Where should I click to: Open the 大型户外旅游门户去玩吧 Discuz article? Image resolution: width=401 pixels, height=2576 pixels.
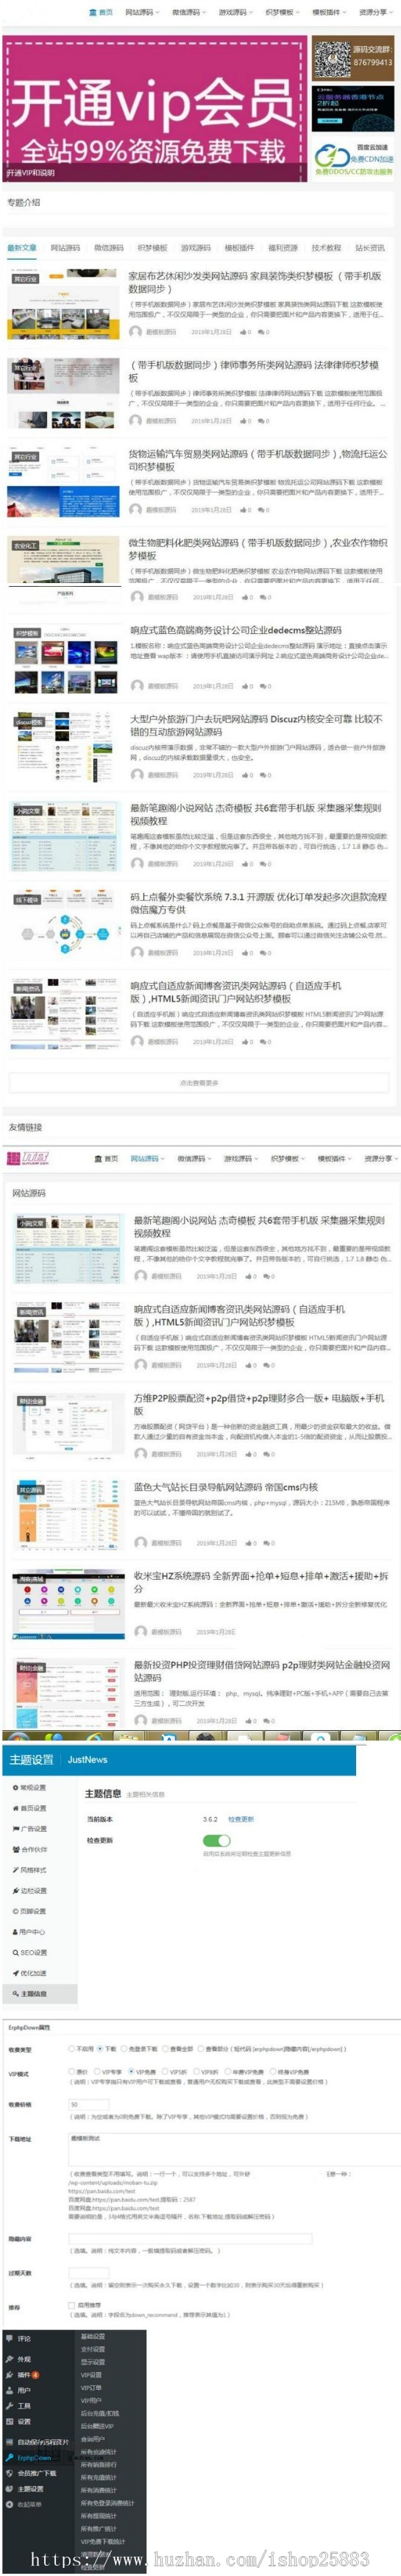pyautogui.click(x=256, y=725)
